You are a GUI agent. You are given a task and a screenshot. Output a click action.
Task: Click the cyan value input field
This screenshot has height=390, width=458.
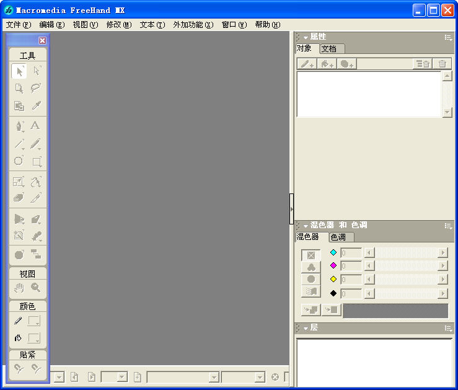(x=351, y=253)
